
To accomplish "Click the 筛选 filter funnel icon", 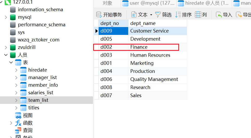I will pos(158,15).
